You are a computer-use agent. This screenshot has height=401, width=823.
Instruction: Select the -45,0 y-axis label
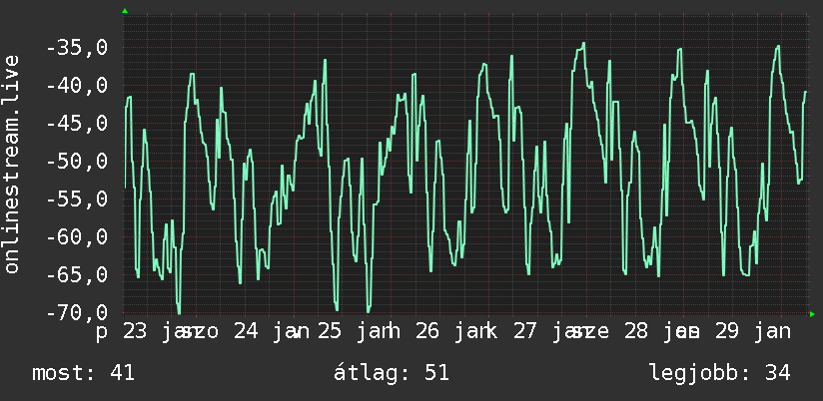point(77,124)
